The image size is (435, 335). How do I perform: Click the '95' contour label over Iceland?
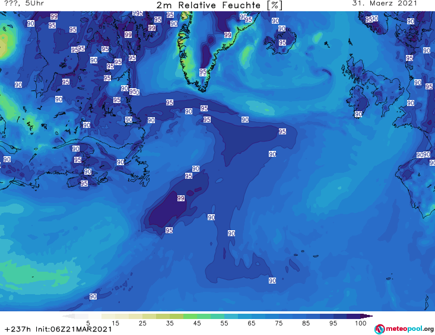(x=282, y=43)
